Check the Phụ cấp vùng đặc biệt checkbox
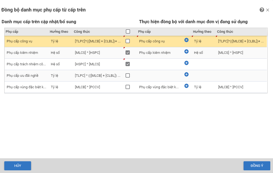 pos(128,87)
